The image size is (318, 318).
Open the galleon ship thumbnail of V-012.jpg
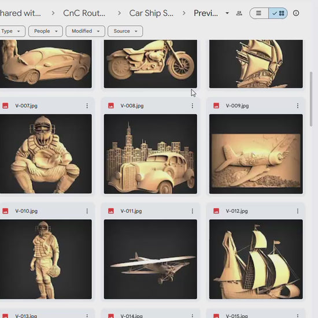point(256,259)
